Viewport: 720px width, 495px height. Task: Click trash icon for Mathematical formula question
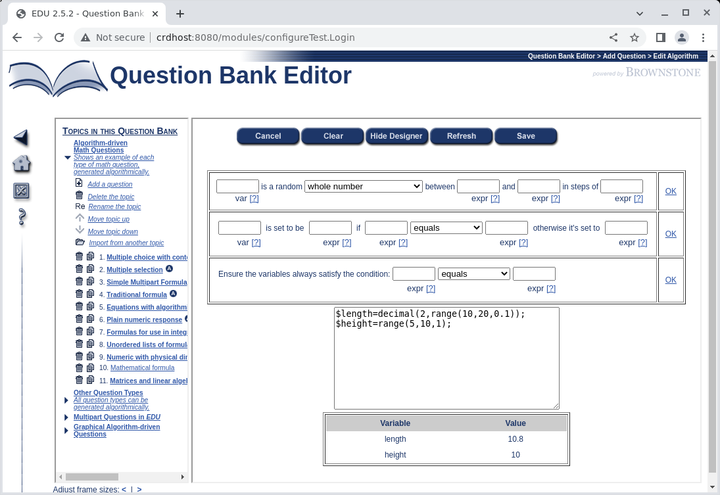(x=80, y=367)
